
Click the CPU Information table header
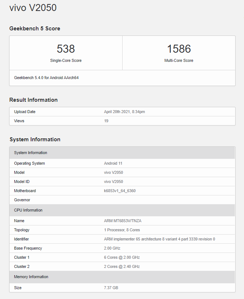coord(122,210)
